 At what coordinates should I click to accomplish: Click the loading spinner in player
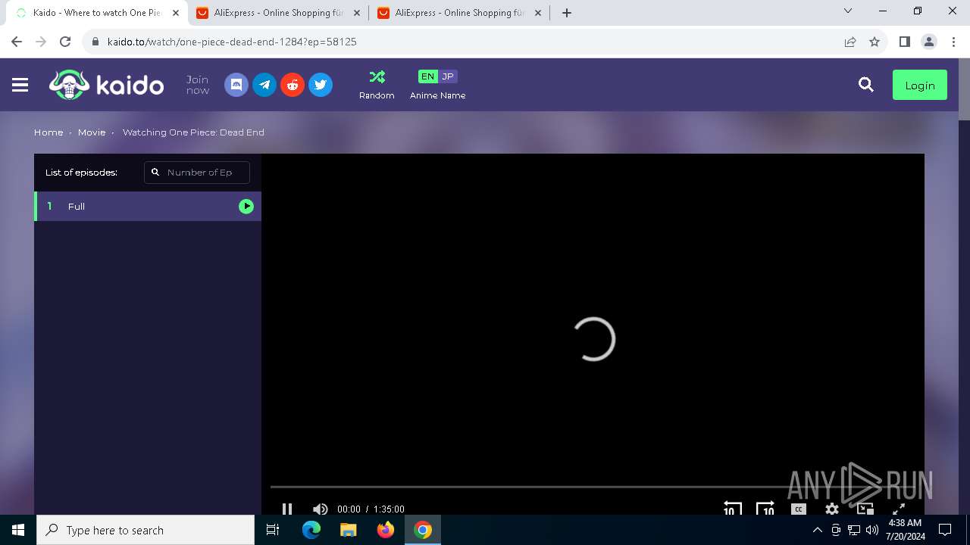(x=593, y=338)
